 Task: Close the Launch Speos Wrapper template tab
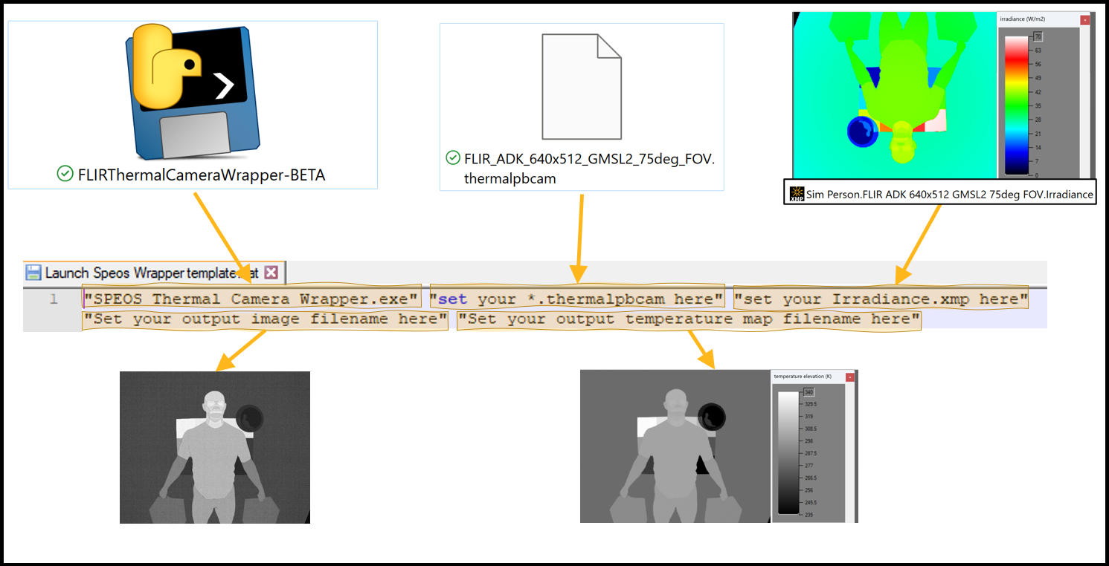coord(271,273)
